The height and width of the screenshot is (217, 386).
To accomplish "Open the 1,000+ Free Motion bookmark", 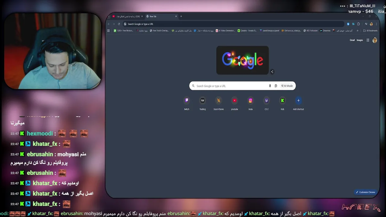I will pyautogui.click(x=123, y=31).
